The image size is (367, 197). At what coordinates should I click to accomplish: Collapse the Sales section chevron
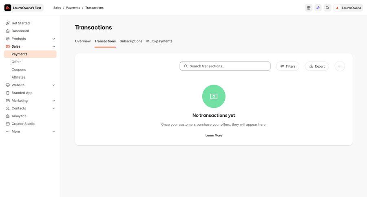(x=53, y=46)
